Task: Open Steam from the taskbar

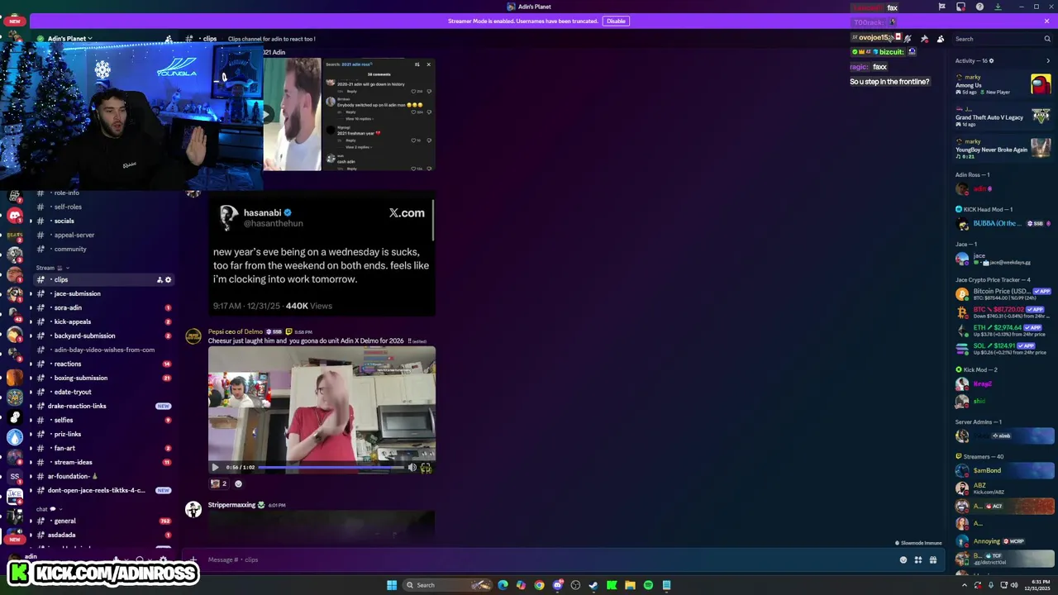Action: click(593, 585)
